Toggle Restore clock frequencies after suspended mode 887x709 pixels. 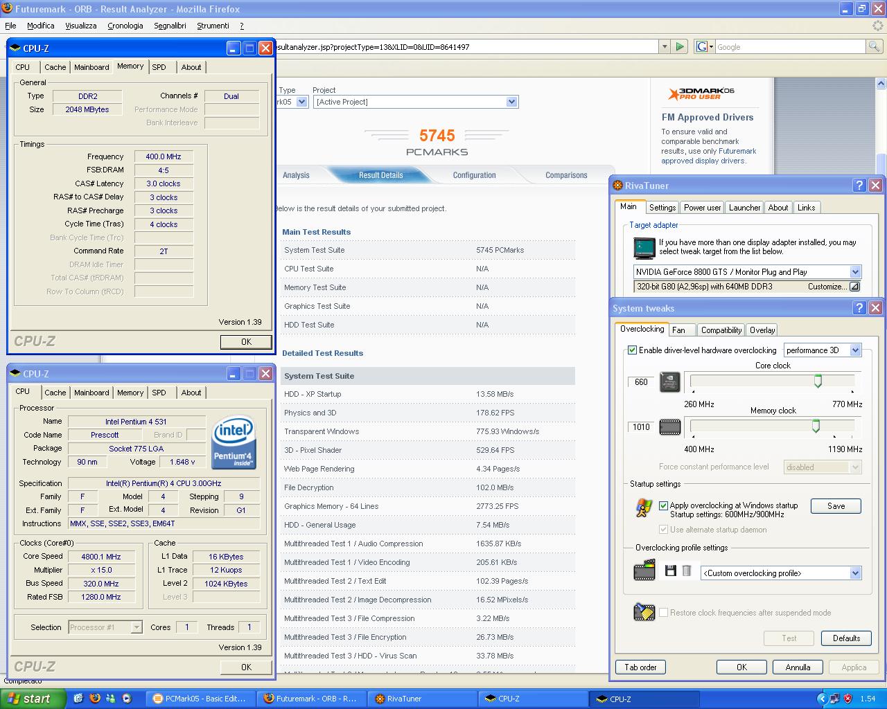click(664, 613)
